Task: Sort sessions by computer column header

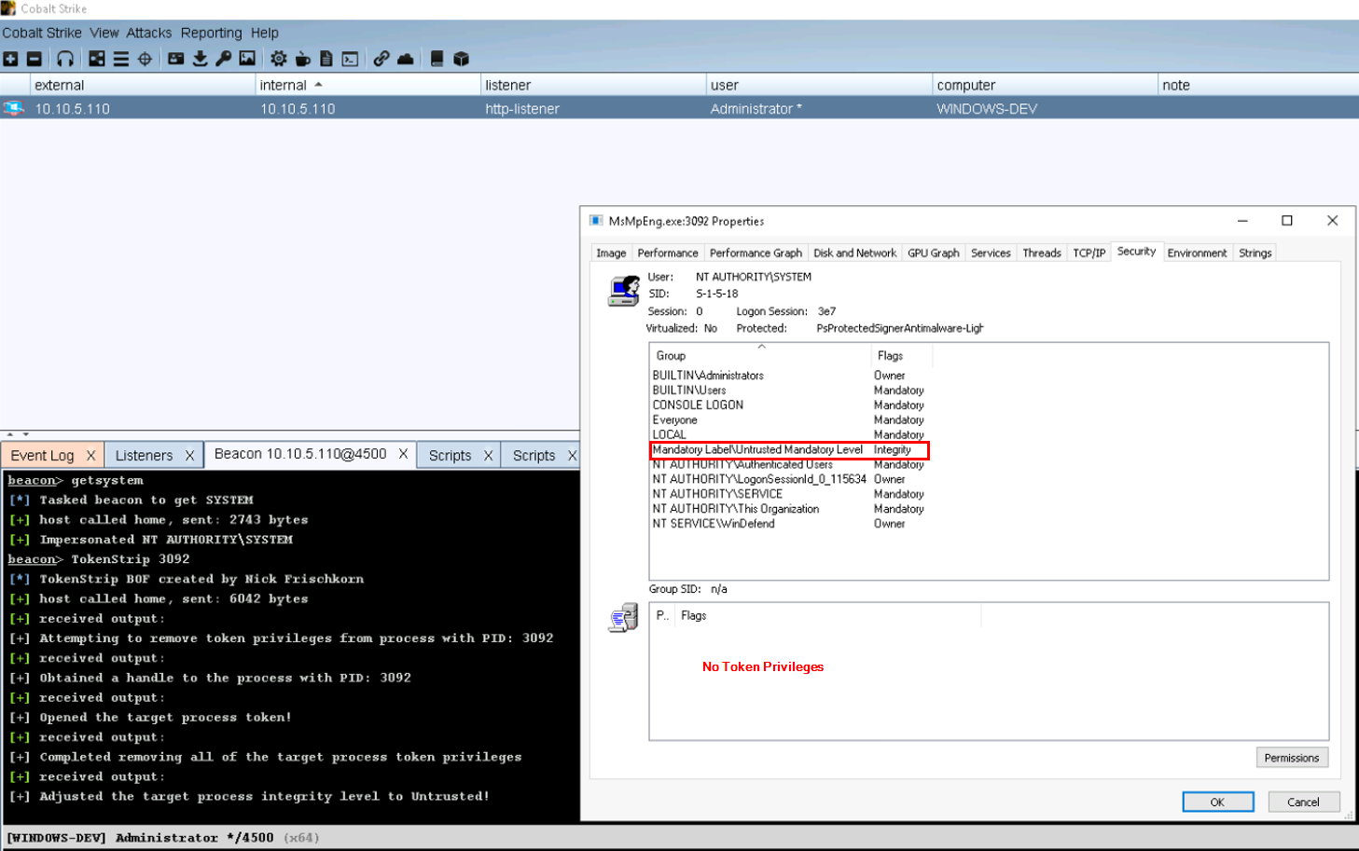Action: coord(1044,85)
